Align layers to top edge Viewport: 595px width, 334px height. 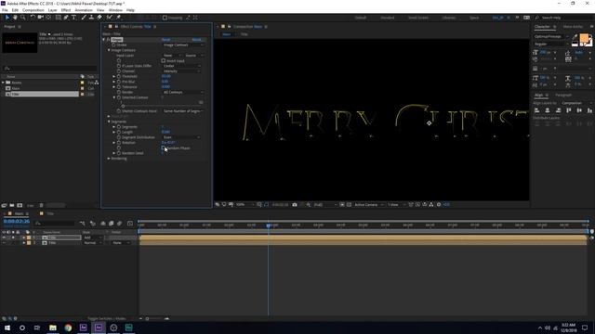tap(568, 110)
